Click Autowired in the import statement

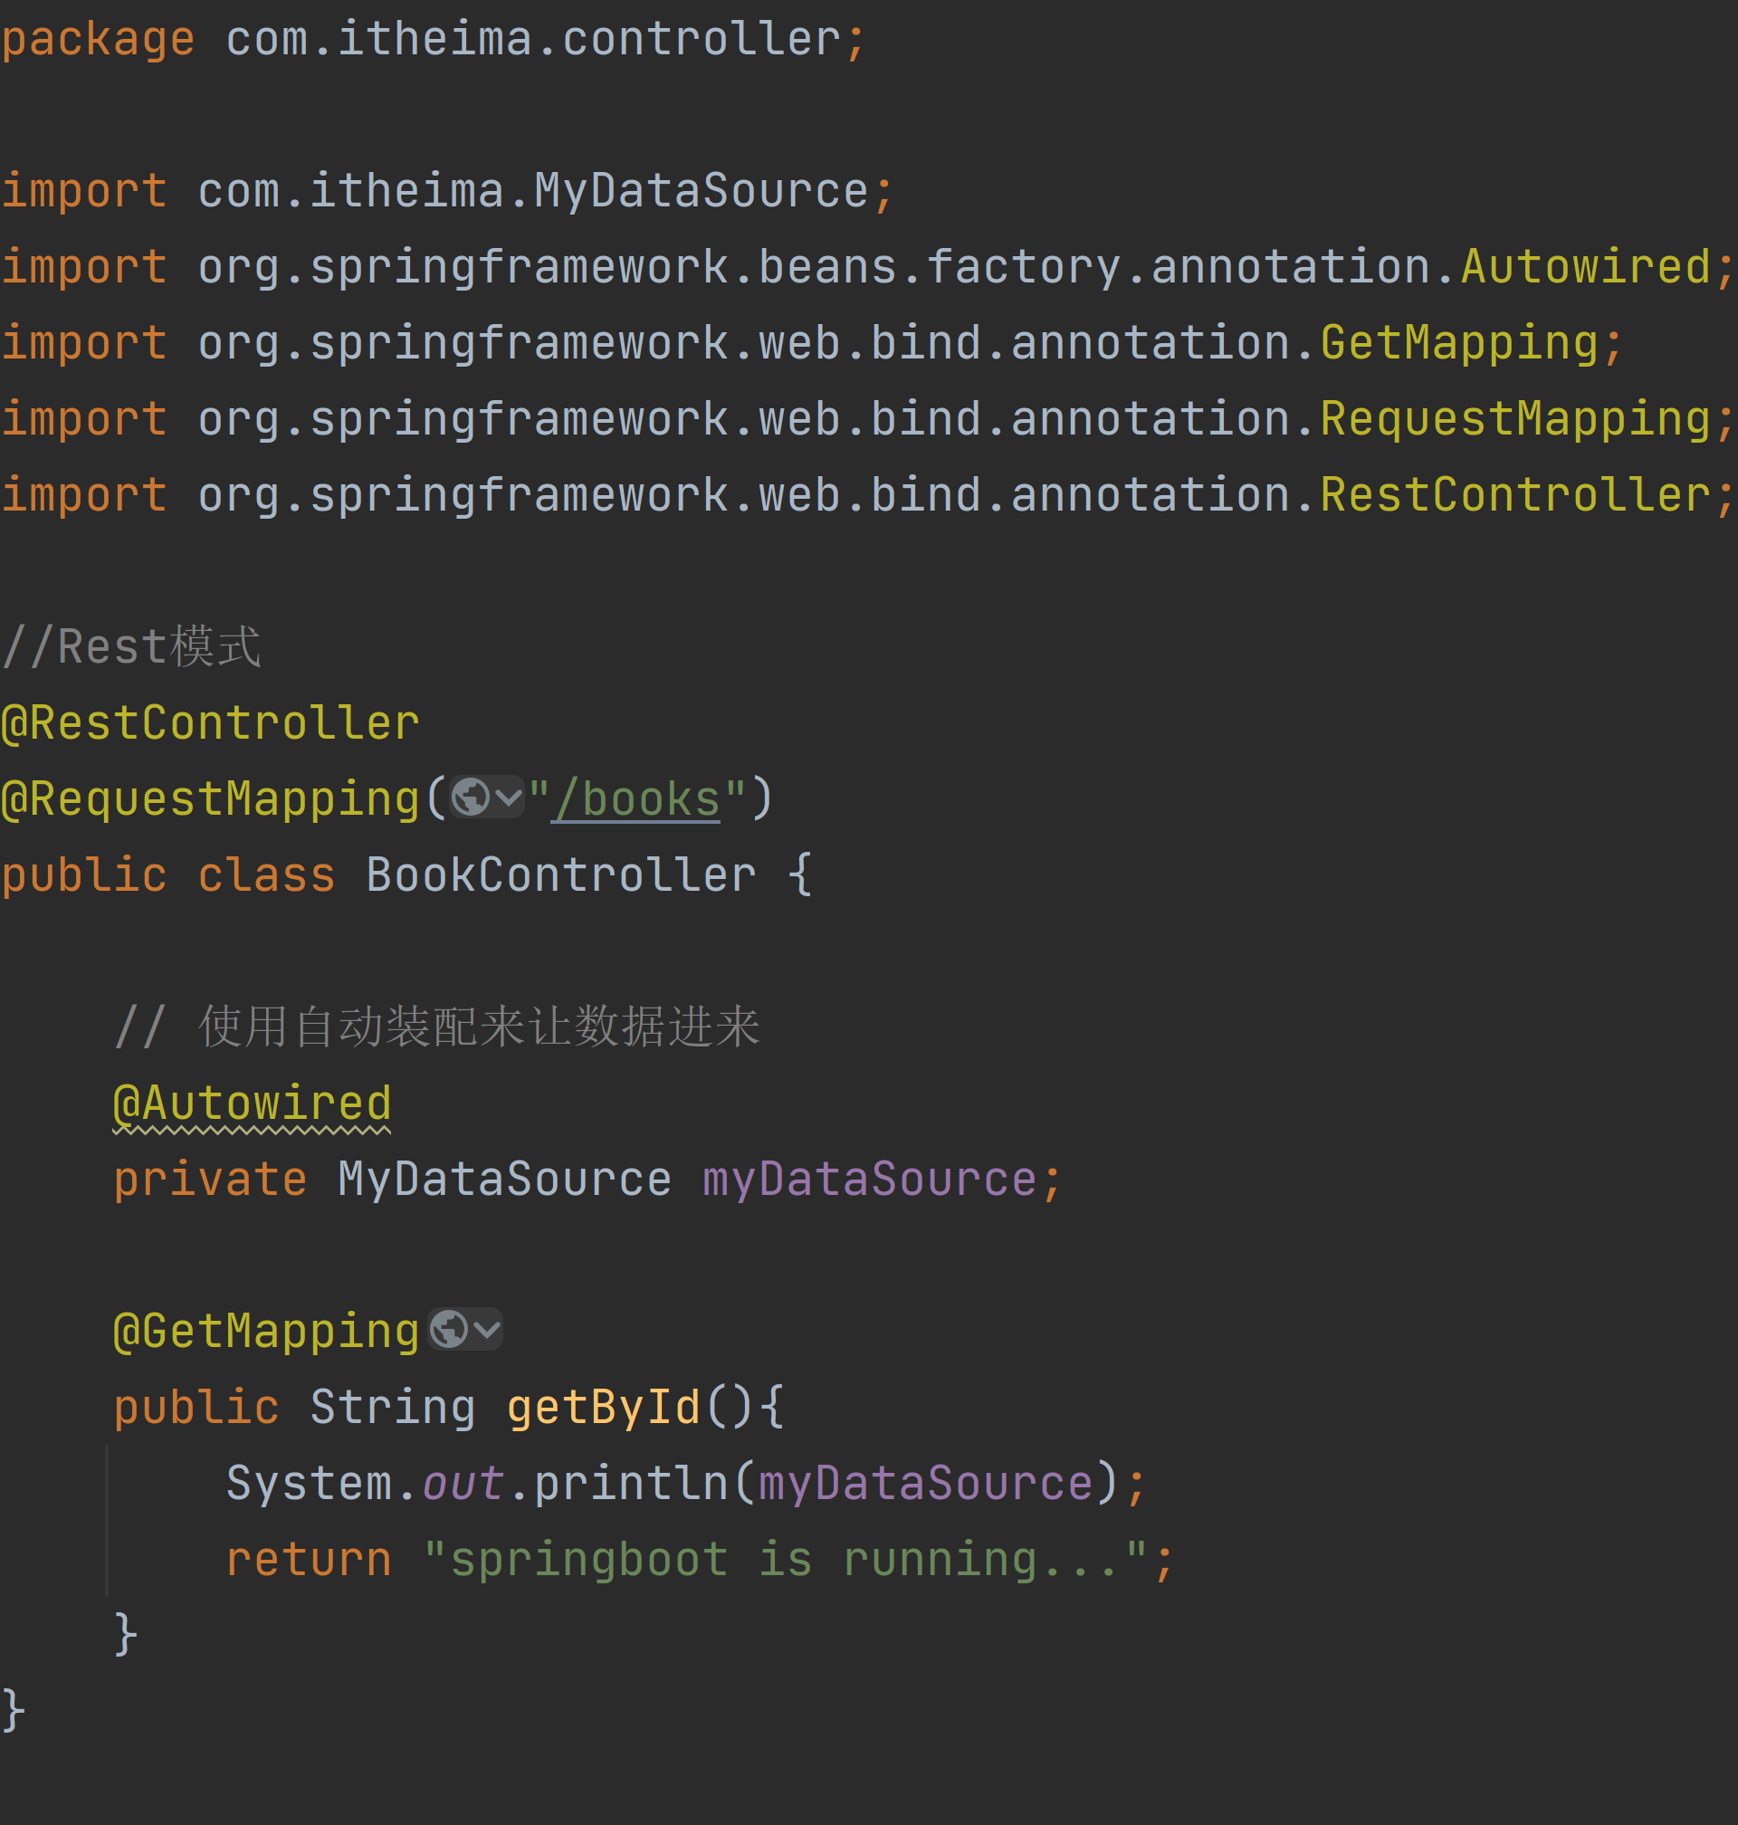(1585, 267)
